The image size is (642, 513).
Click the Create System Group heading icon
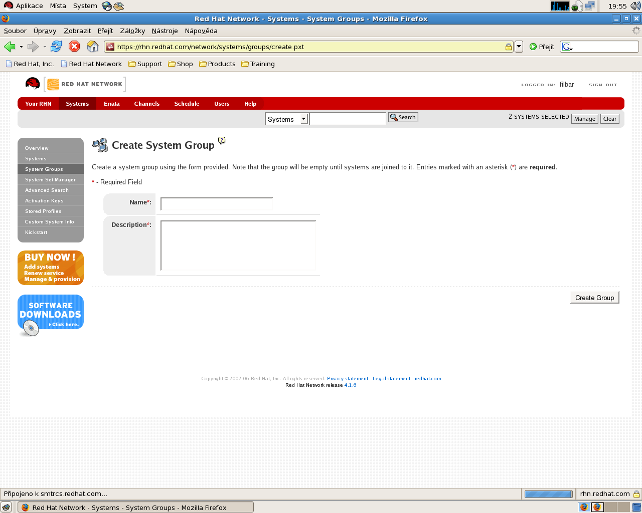100,145
